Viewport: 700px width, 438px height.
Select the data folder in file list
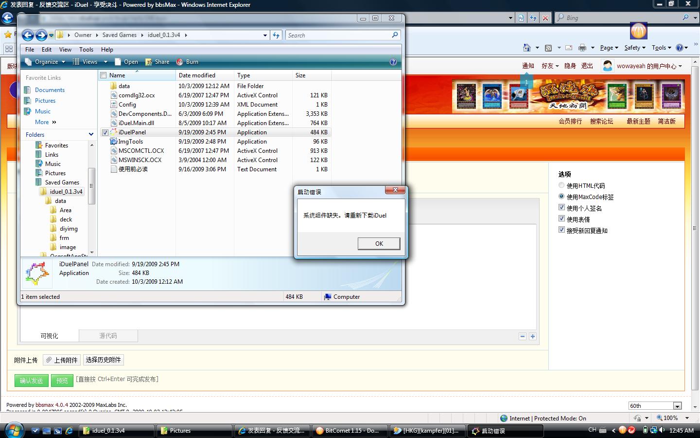click(124, 86)
